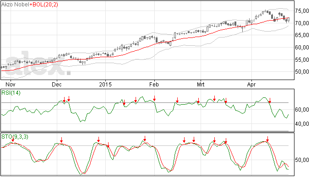Select the RSI(14) indicator label
This screenshot has height=177, width=316.
click(11, 93)
